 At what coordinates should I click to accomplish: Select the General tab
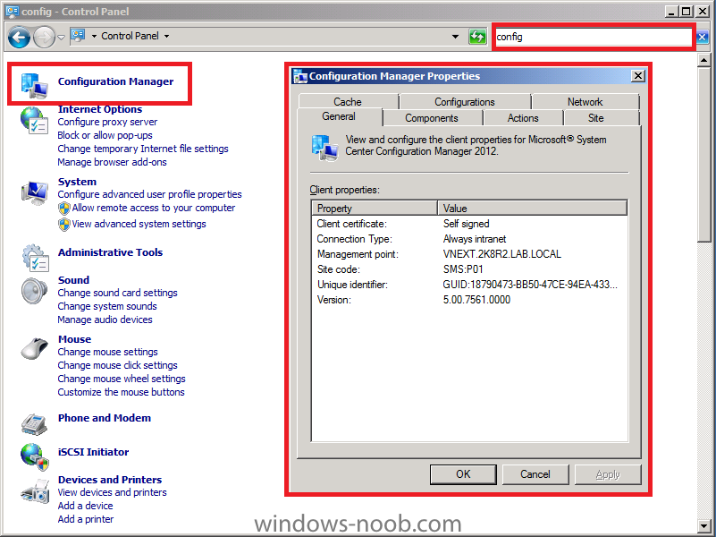click(339, 116)
